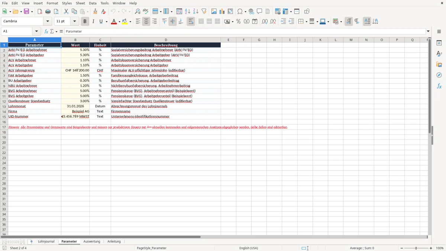The image size is (446, 251).
Task: Click English (USA) language status
Action: (x=249, y=248)
